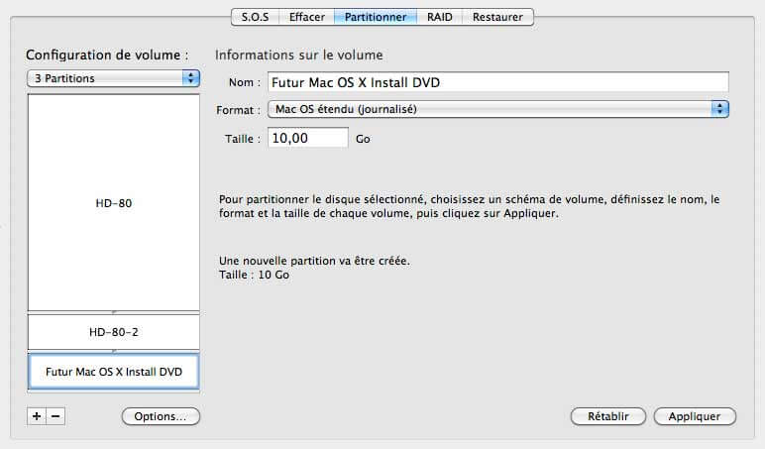Open the RAID tab
This screenshot has height=449, width=765.
440,17
